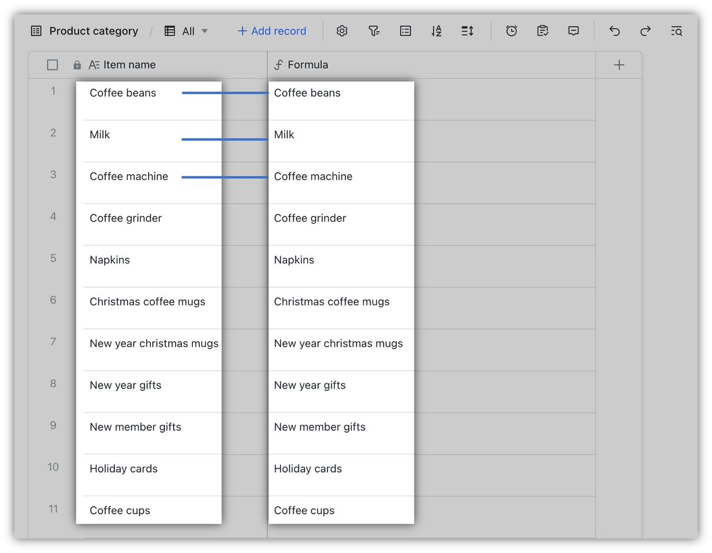The width and height of the screenshot is (712, 553).
Task: Open the filter records tool
Action: (374, 31)
